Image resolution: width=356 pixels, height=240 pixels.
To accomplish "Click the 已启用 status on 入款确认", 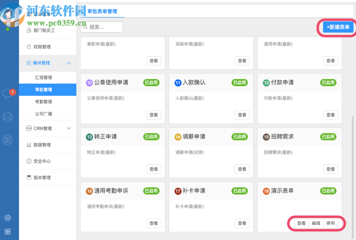I will pos(240,82).
